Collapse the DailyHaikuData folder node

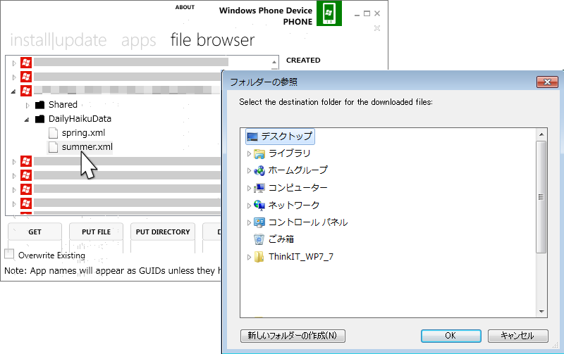tap(27, 120)
